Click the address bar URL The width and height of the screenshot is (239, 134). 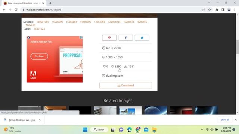[x=44, y=10]
